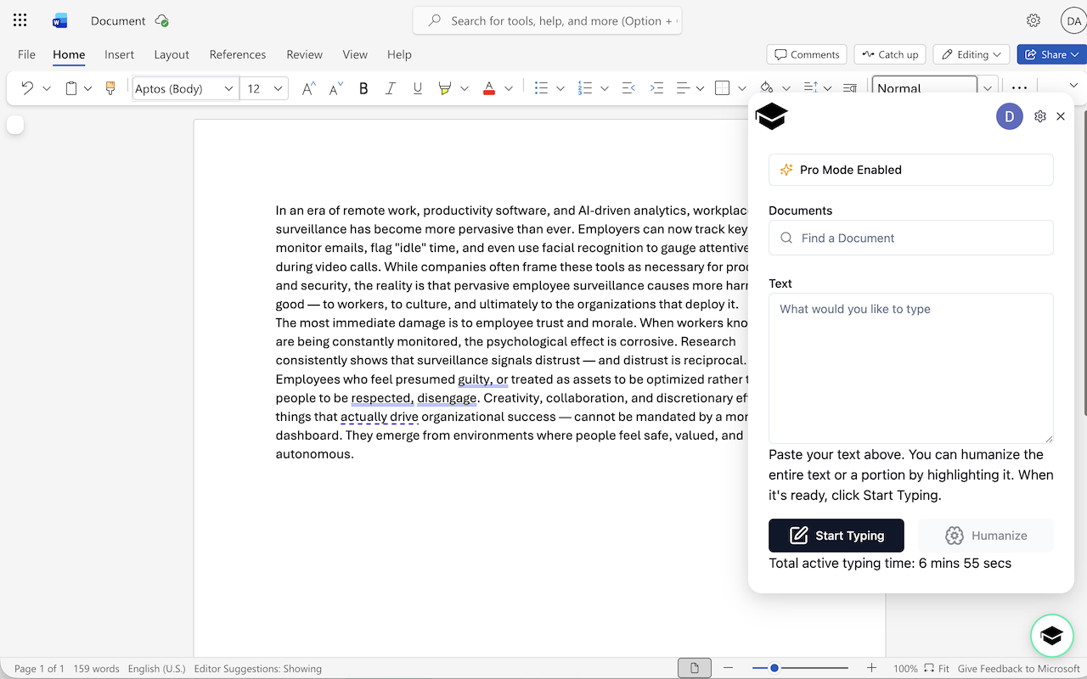Open the highlight color dropdown arrow
The width and height of the screenshot is (1087, 679).
465,88
